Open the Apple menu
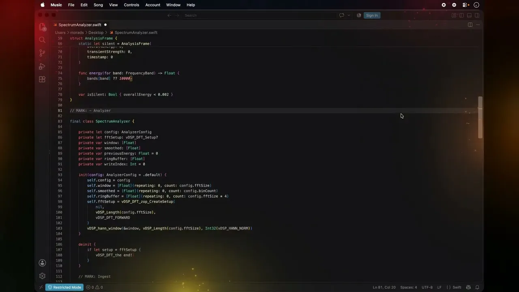Image resolution: width=519 pixels, height=292 pixels. coord(43,5)
